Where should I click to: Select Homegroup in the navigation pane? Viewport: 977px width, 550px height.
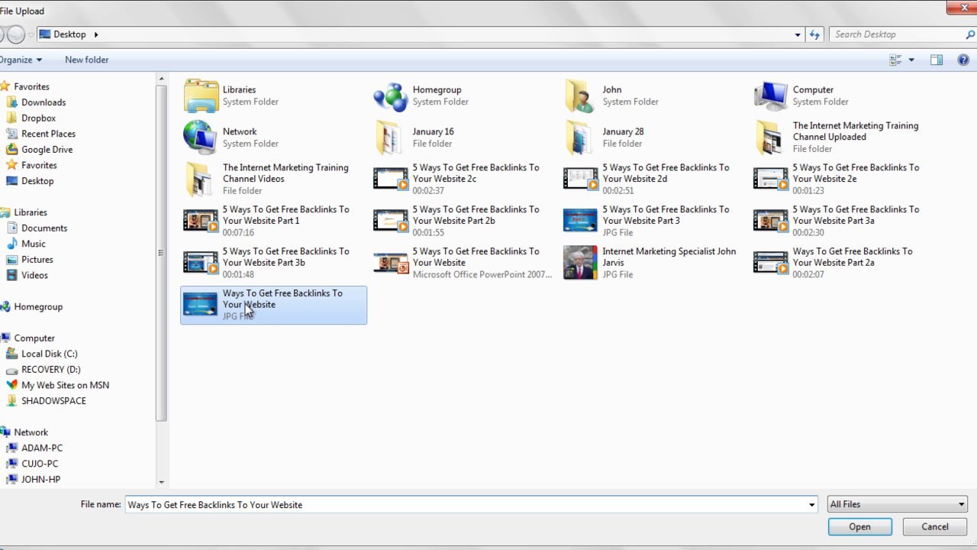click(x=38, y=306)
